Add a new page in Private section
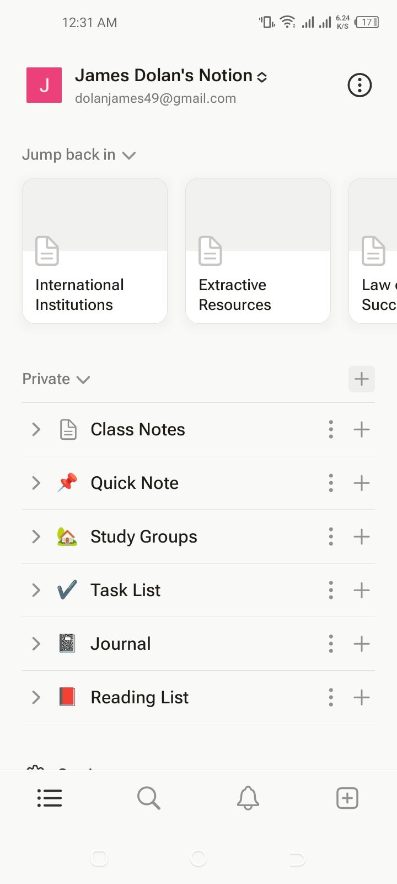Image resolution: width=397 pixels, height=884 pixels. tap(362, 379)
